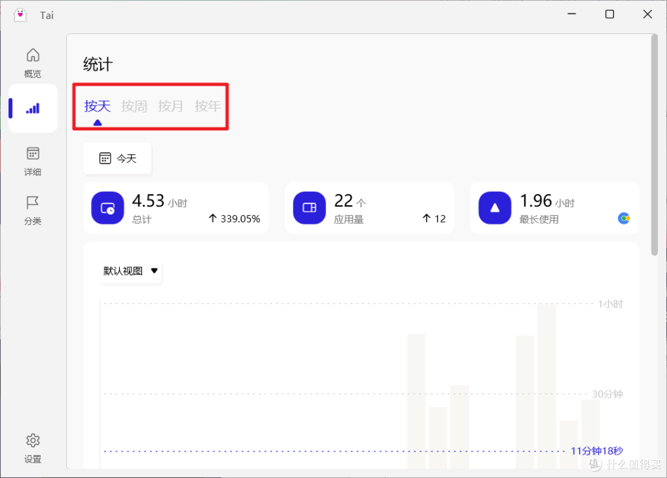Open the 详细 details page
Image resolution: width=667 pixels, height=478 pixels.
click(33, 161)
